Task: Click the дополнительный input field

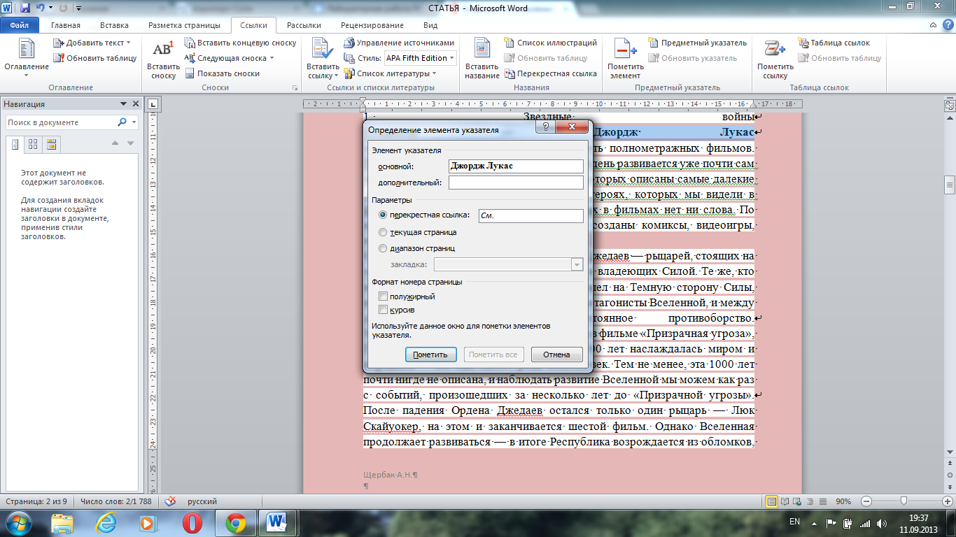Action: coord(516,182)
